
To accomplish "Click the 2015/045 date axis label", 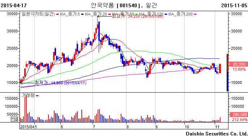I will pyautogui.click(x=28, y=127).
